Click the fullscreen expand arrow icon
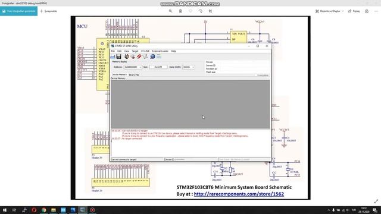 (376, 202)
